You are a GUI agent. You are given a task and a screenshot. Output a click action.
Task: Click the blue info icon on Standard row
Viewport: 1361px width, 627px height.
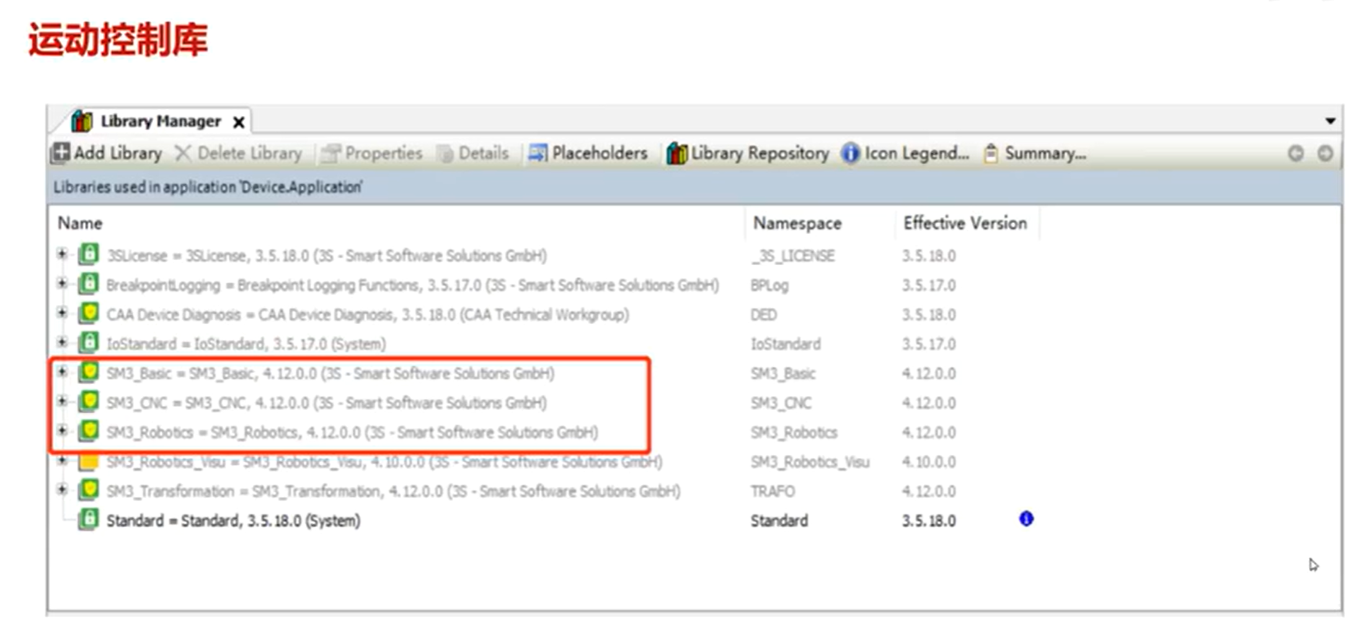coord(1026,519)
